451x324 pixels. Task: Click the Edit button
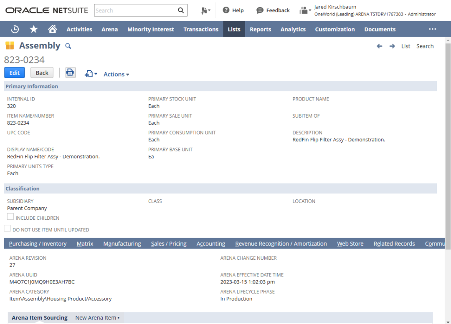[x=14, y=72]
